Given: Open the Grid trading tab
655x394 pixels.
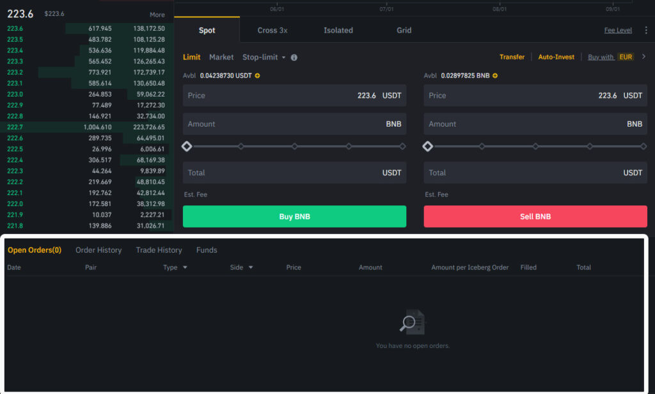Looking at the screenshot, I should pyautogui.click(x=404, y=30).
